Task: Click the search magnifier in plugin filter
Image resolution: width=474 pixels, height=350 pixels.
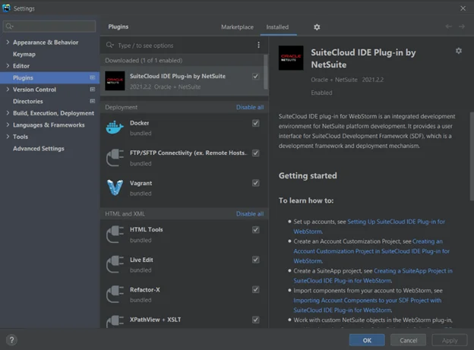Action: 109,46
